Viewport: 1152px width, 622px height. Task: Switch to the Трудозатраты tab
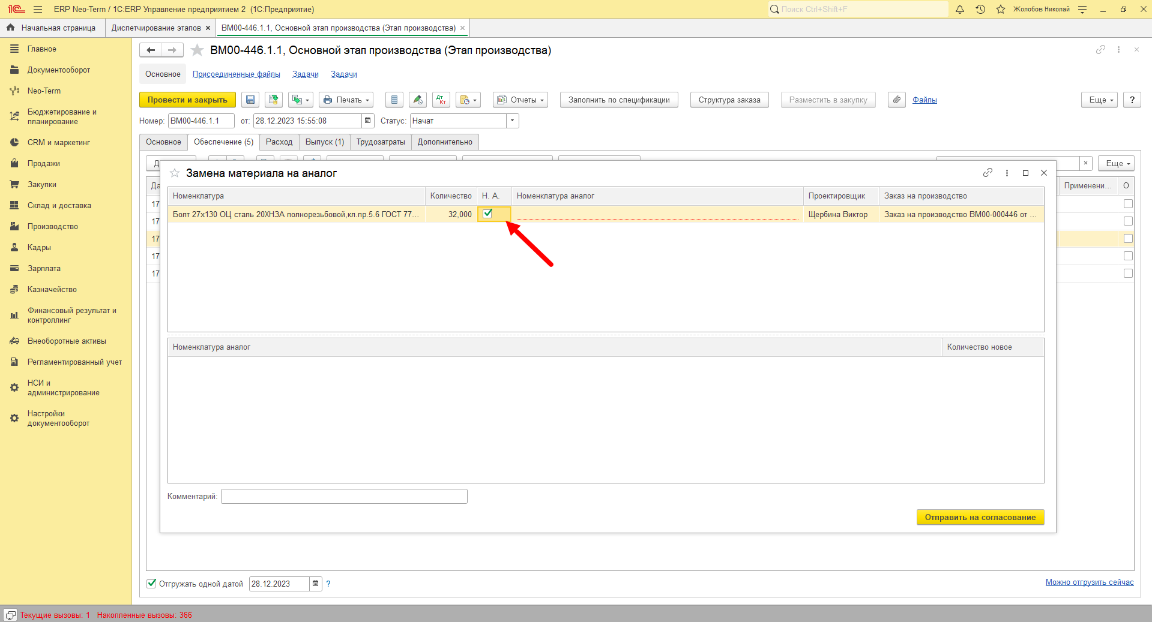(x=381, y=142)
